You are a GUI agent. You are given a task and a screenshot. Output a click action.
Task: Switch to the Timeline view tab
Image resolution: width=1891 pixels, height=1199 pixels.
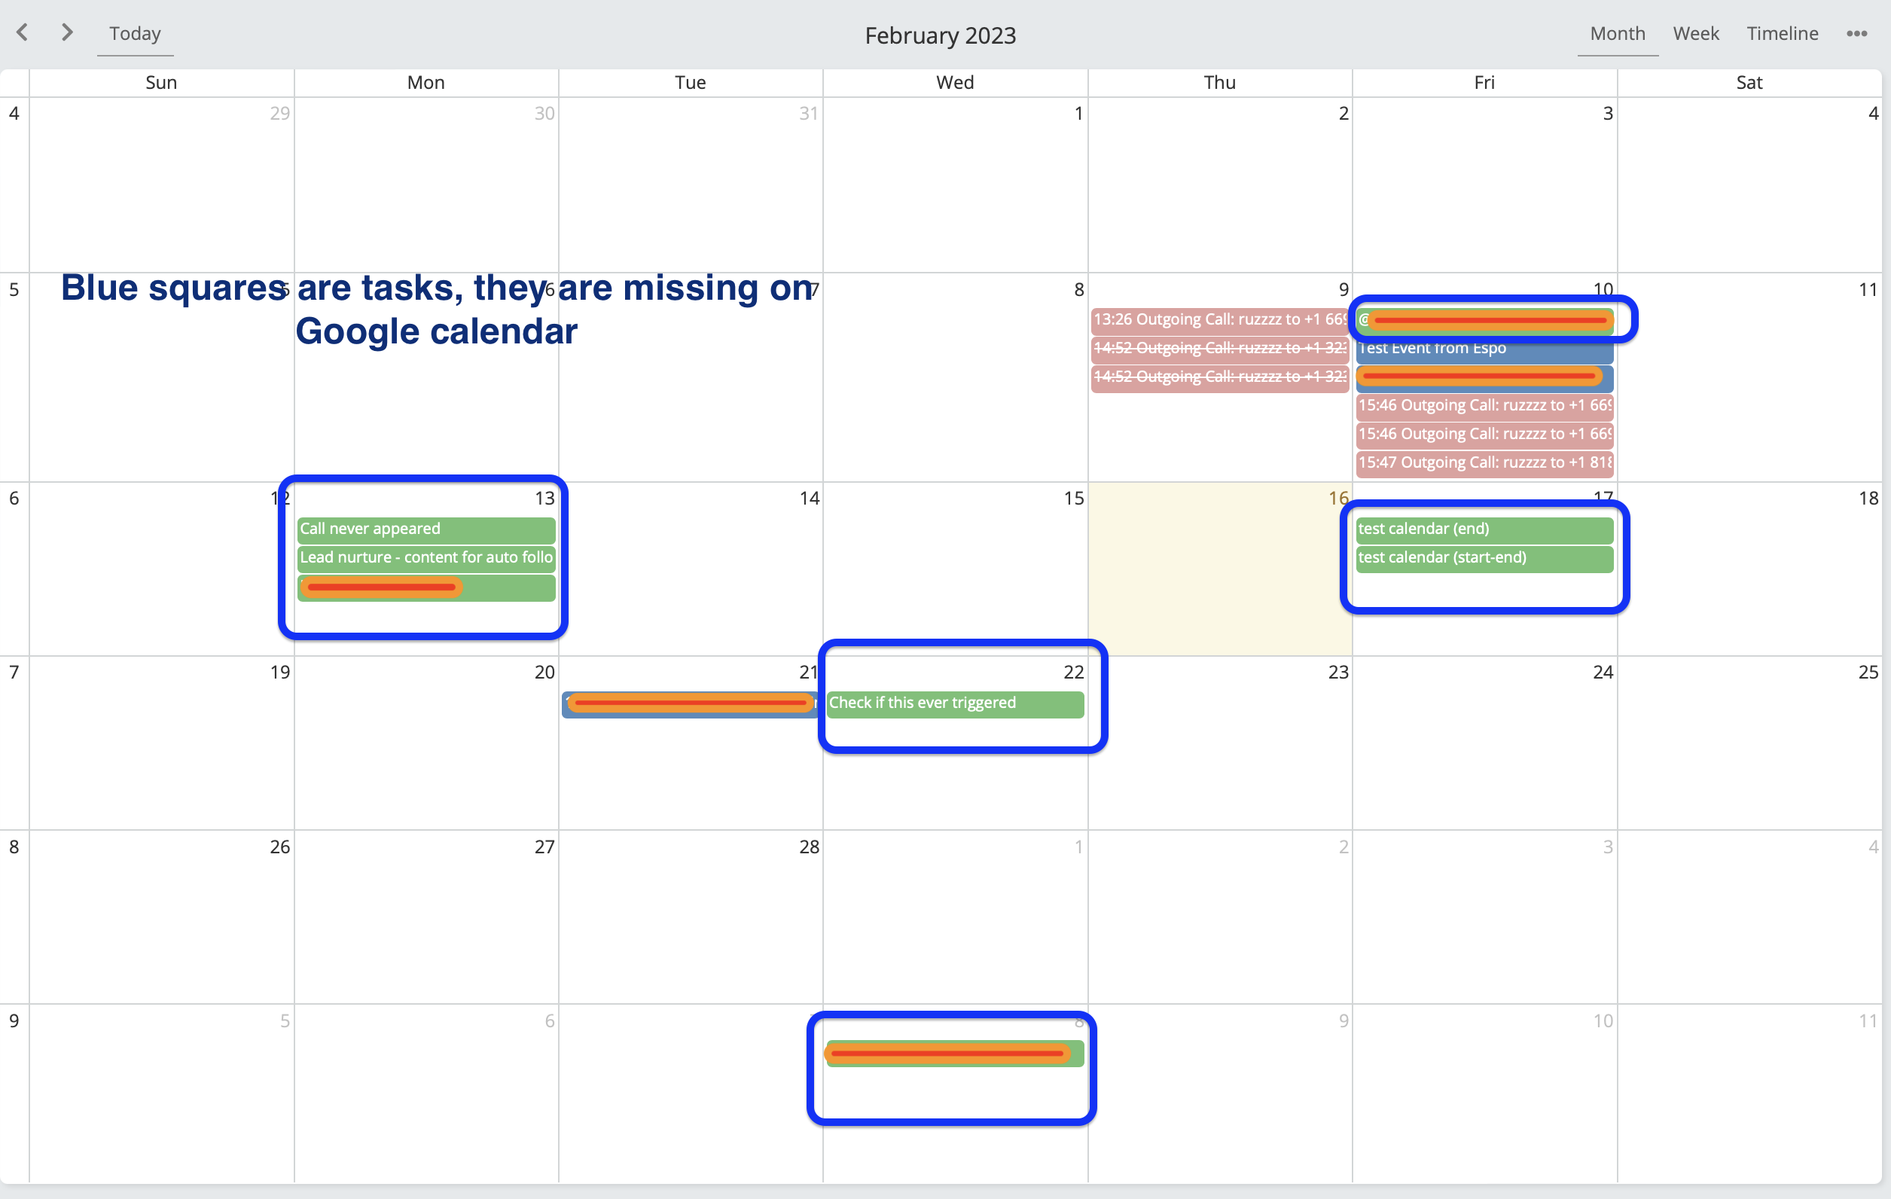tap(1782, 34)
